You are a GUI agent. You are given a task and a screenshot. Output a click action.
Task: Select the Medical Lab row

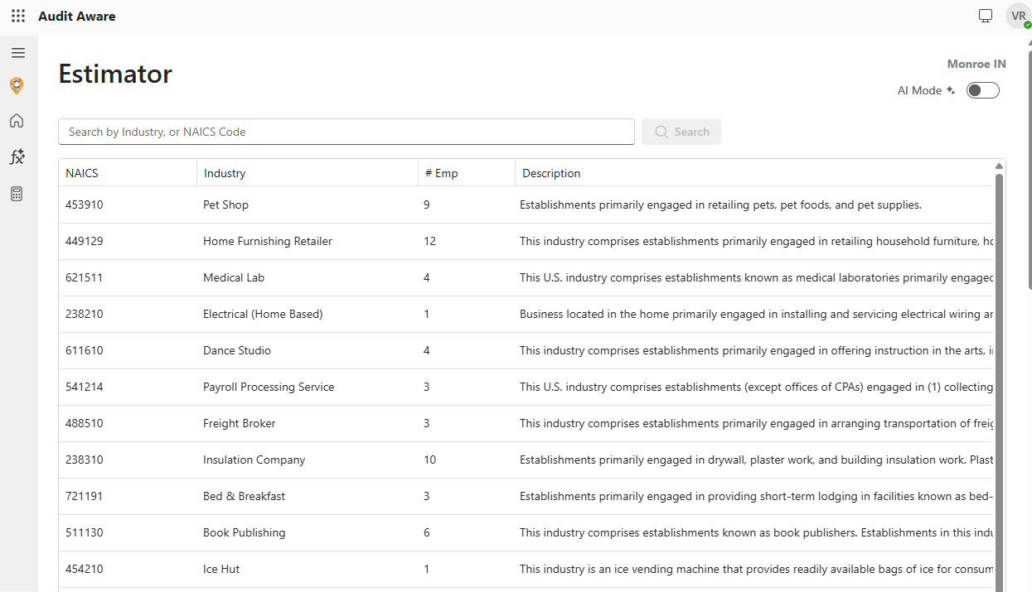[x=526, y=277]
